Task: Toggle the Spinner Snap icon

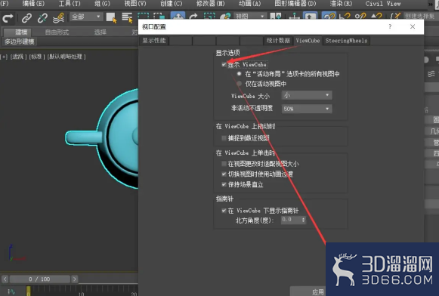Action: (376, 16)
